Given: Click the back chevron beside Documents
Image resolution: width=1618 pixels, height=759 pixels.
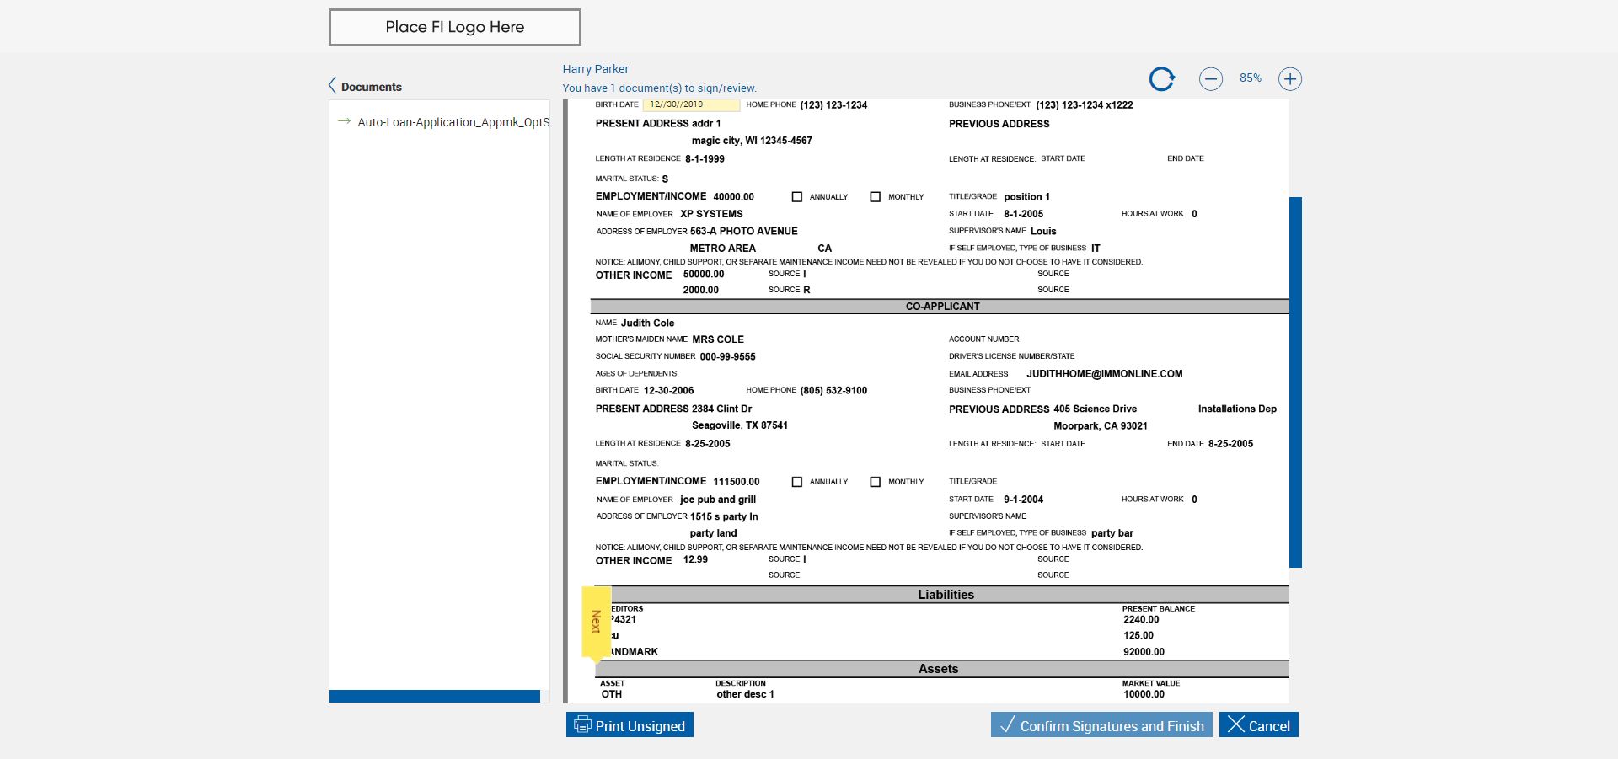Looking at the screenshot, I should (x=332, y=86).
